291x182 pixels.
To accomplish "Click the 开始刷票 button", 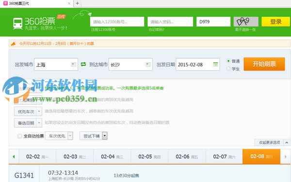I will 264,64.
